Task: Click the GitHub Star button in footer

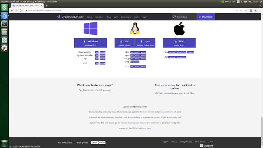Action: 95,143
